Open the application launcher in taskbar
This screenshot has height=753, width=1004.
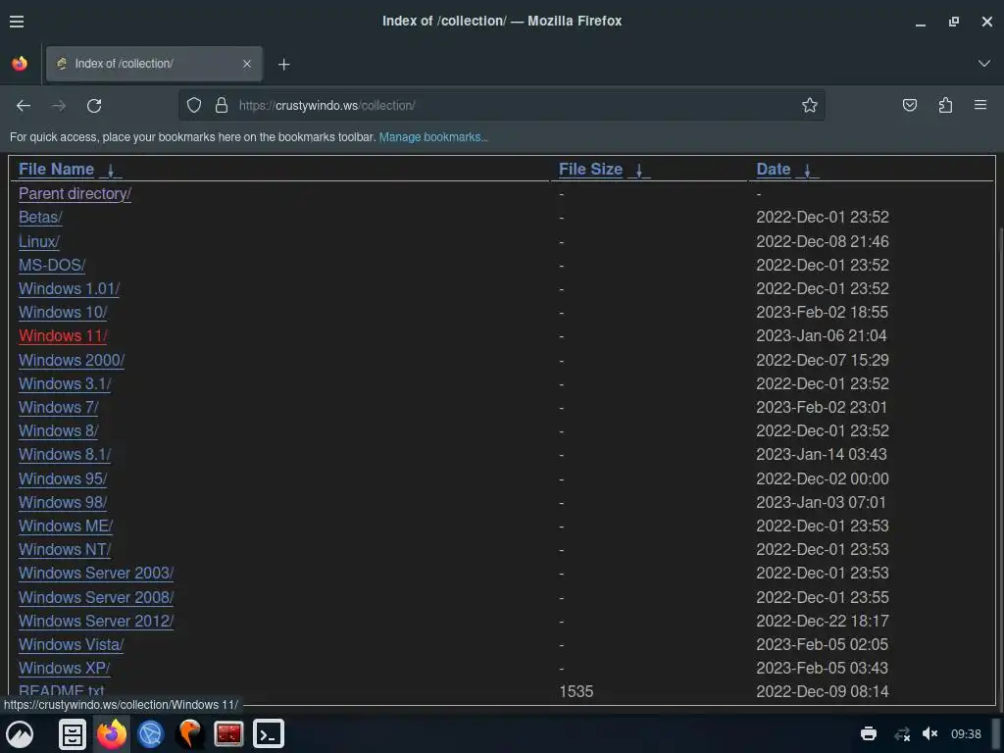(20, 733)
